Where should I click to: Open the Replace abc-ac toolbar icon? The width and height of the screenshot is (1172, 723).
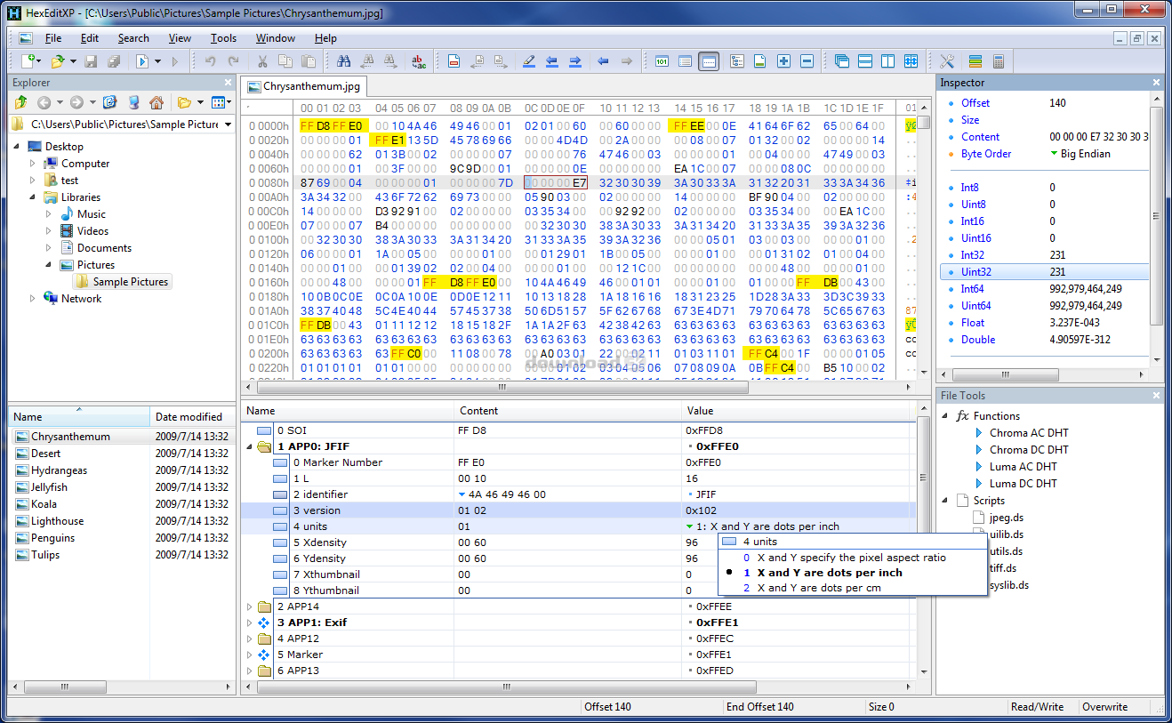(x=418, y=61)
